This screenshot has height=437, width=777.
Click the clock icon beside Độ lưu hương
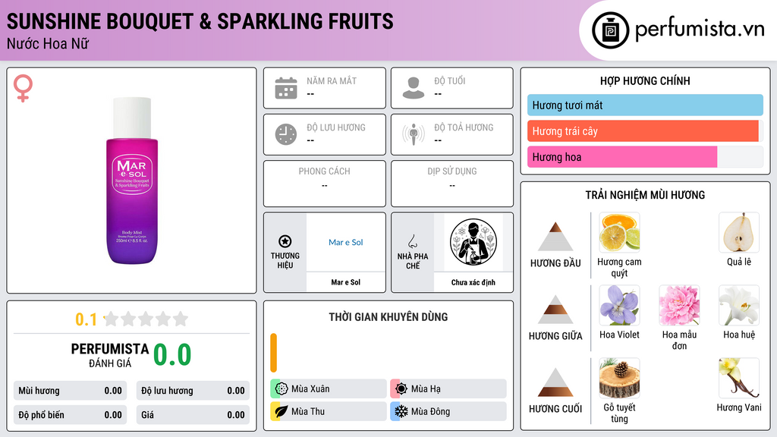286,134
